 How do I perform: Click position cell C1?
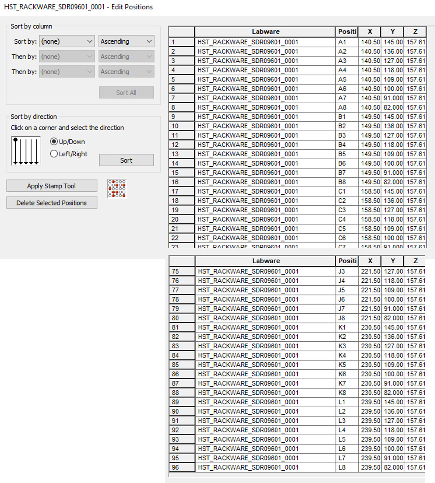tap(347, 191)
